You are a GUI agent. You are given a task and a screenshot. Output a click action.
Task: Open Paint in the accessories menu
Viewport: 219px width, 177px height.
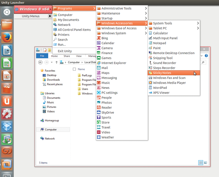(x=174, y=48)
